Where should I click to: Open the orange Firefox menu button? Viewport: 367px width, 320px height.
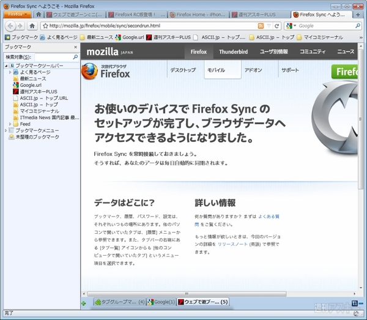point(17,14)
